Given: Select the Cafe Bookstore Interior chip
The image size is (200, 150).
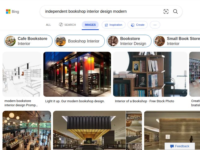Looking at the screenshot, I should [28, 41].
